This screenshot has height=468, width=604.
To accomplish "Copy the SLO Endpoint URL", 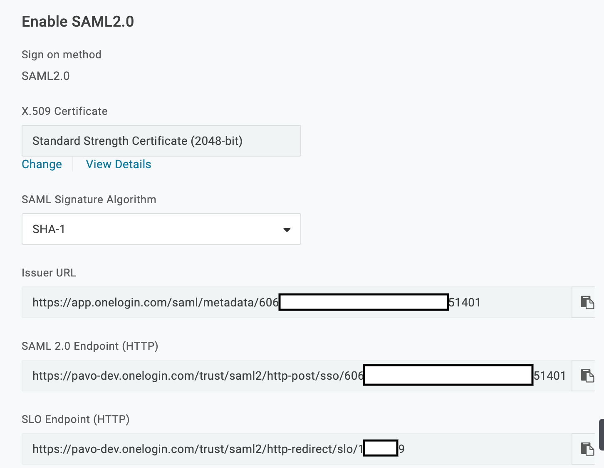I will [x=587, y=449].
